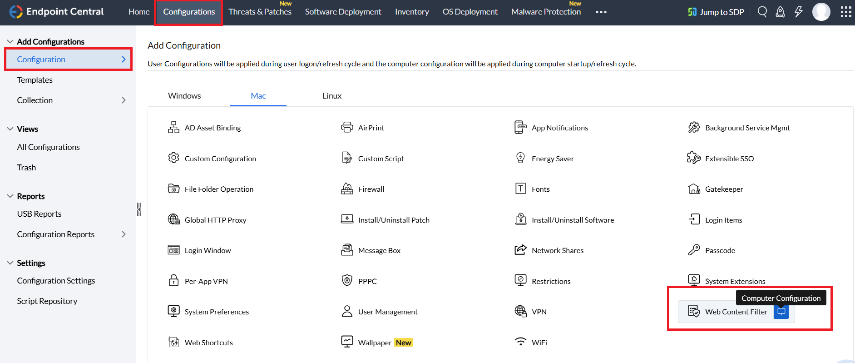This screenshot has width=855, height=363.
Task: Open All Configurations view
Action: 48,147
